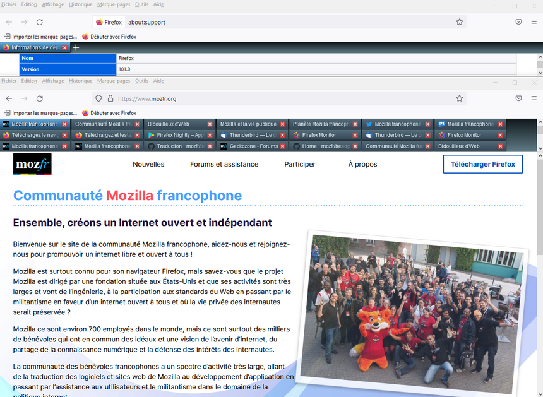Open the Nouvelles navigation link
The image size is (543, 397).
[x=148, y=164]
